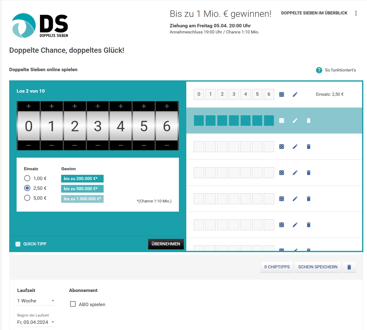Open the So funktioniert's link
Screen dimensions: 367x330
coord(340,70)
